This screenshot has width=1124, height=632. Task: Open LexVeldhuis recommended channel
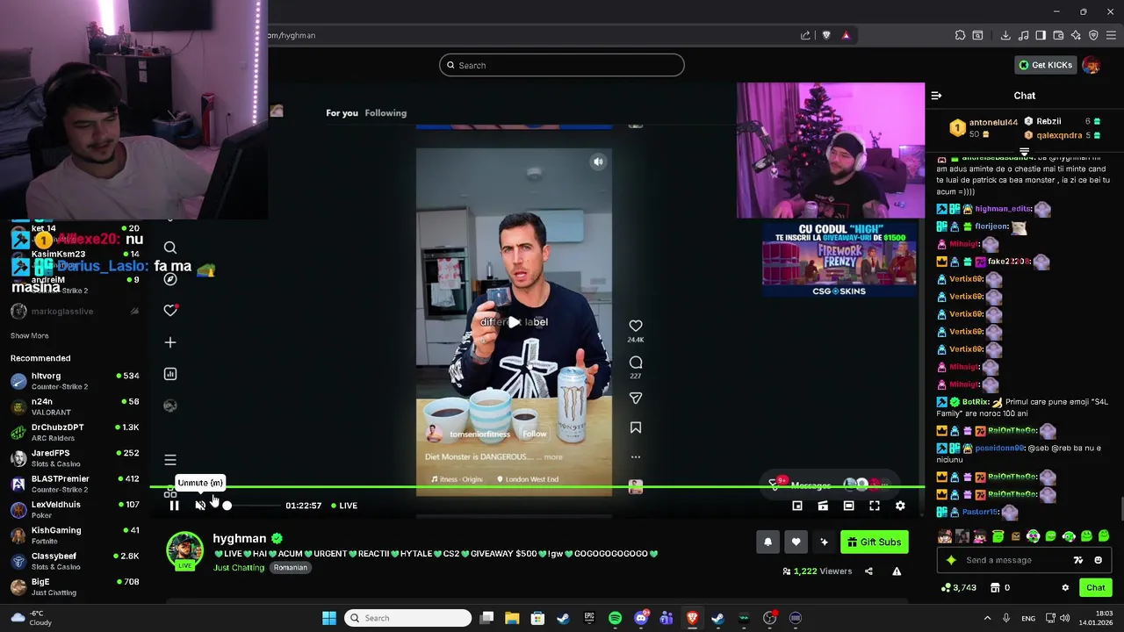(75, 509)
